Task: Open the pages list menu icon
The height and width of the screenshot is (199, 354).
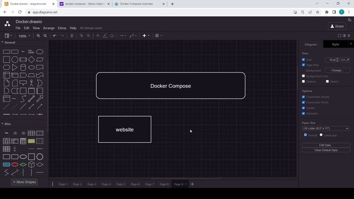Action: 53,184
